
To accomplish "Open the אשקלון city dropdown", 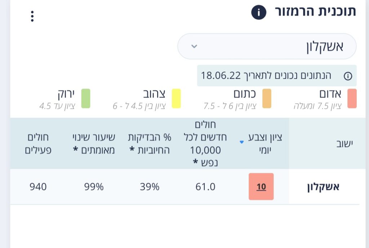I will pos(267,46).
